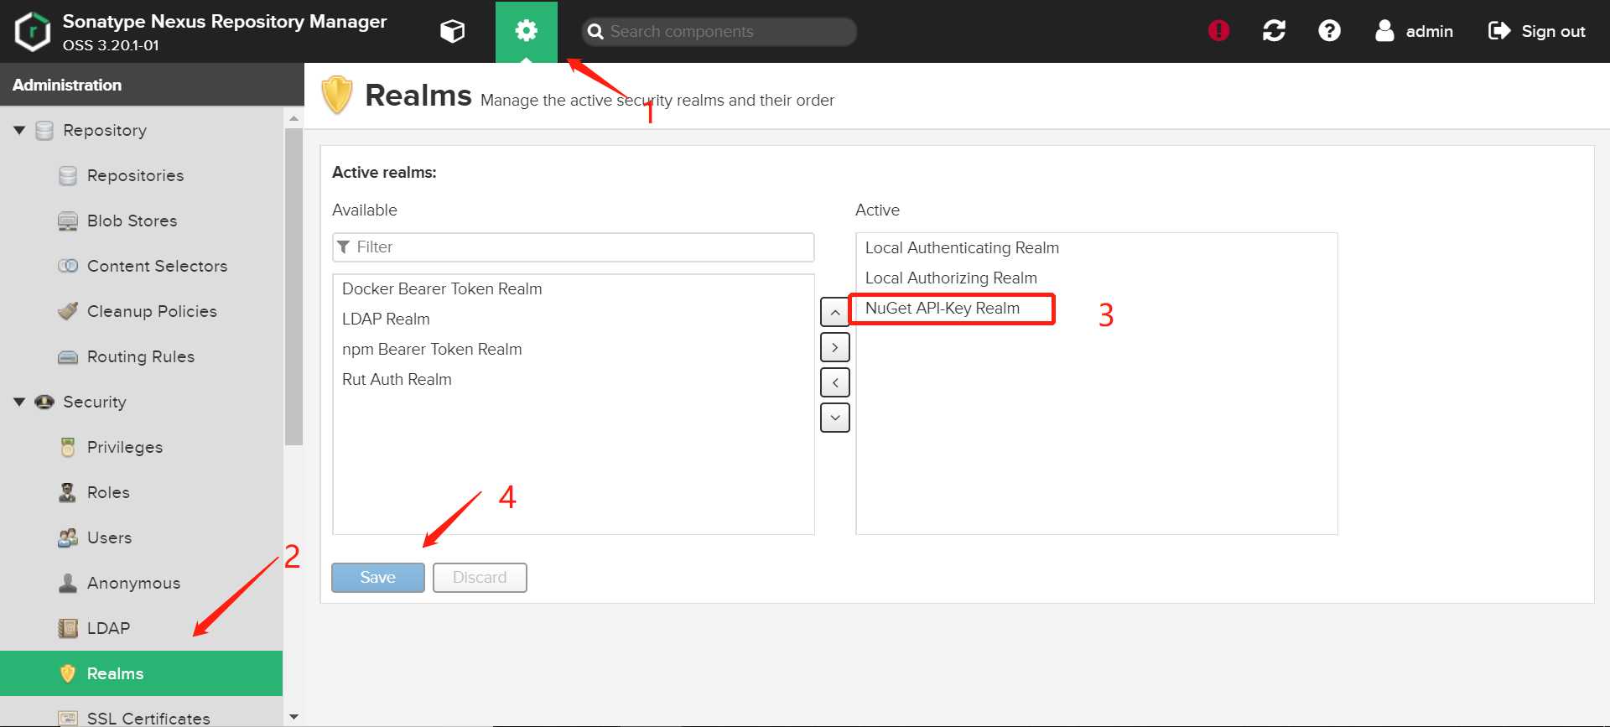
Task: Select npm Bearer Token Realm
Action: pyautogui.click(x=574, y=349)
